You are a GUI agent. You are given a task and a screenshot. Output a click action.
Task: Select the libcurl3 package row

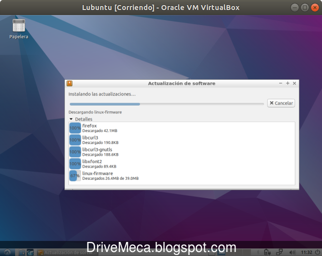182,140
